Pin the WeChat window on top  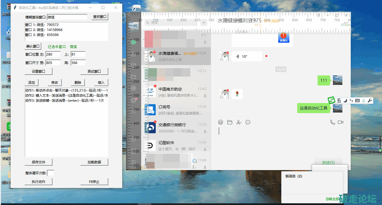tap(319, 16)
